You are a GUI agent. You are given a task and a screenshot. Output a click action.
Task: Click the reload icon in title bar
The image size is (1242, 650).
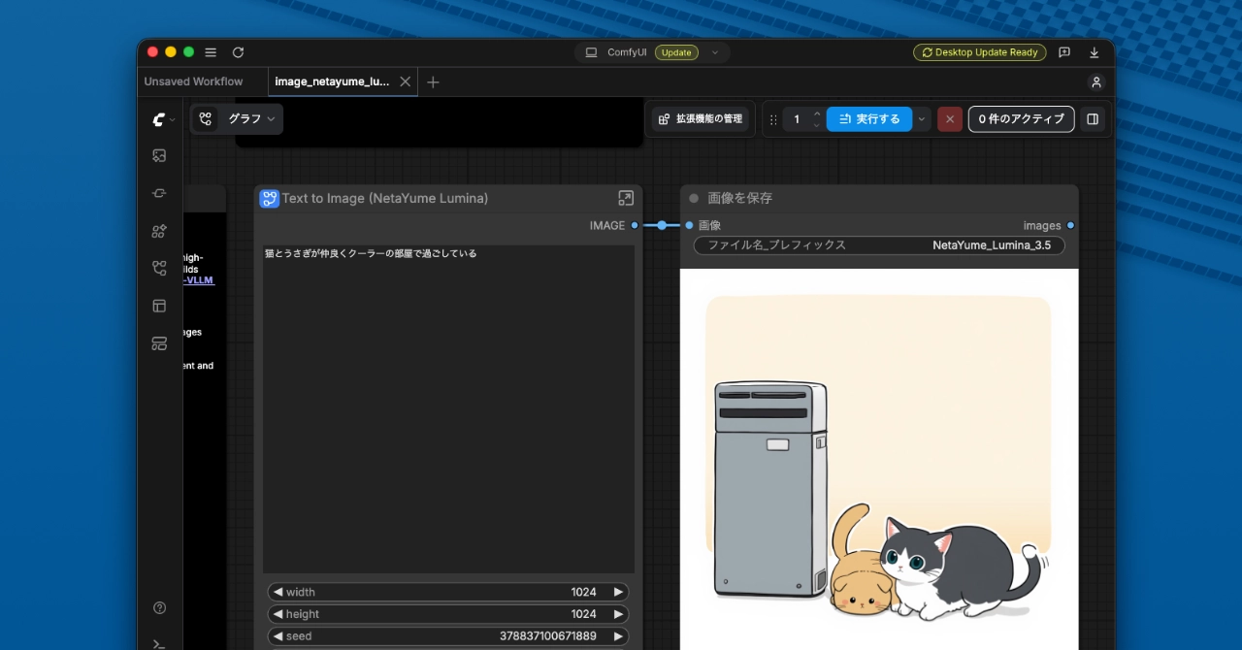238,52
